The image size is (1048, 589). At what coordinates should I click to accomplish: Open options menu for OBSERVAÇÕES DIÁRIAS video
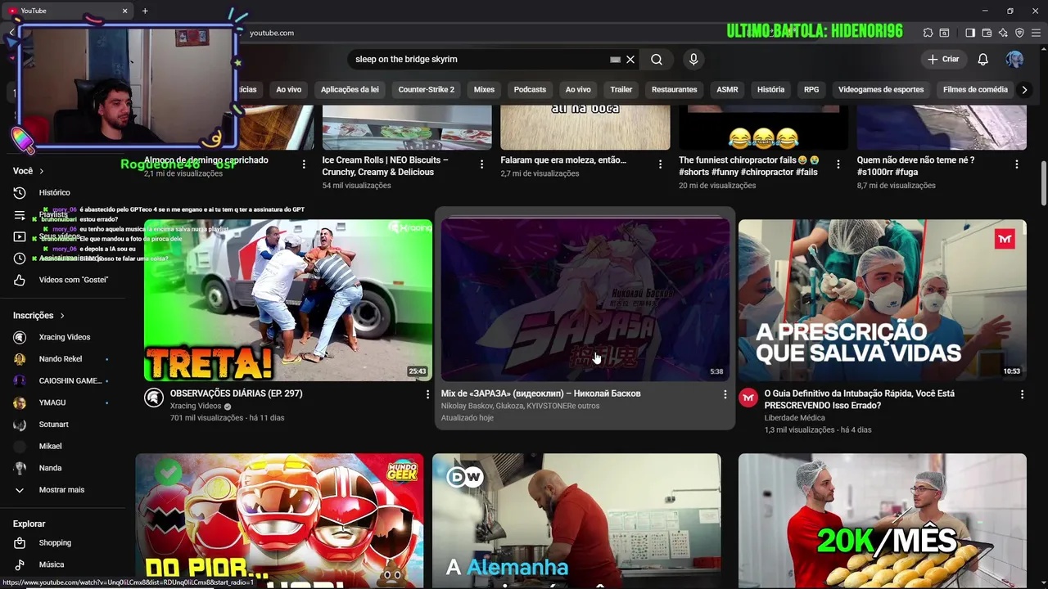tap(427, 394)
